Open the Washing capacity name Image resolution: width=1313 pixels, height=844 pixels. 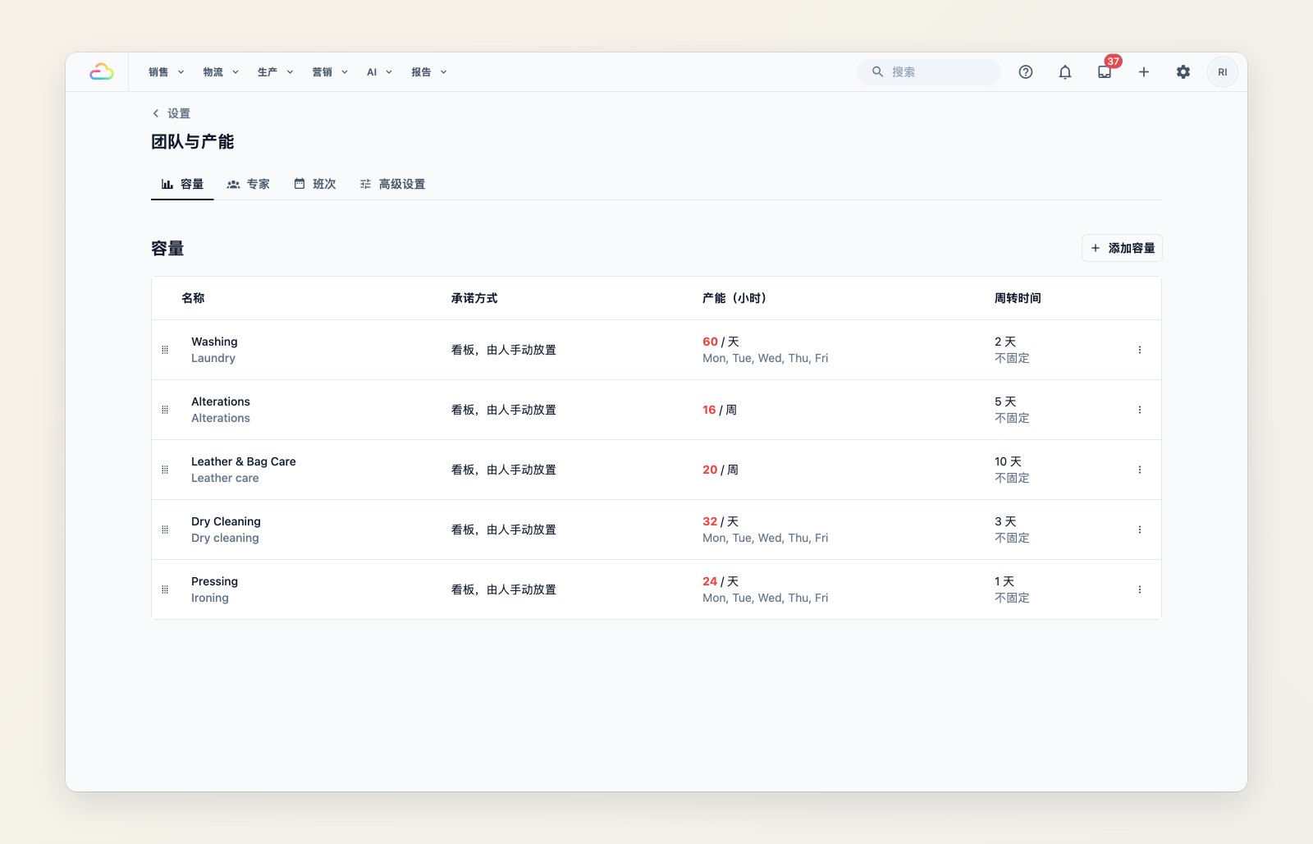coord(214,342)
